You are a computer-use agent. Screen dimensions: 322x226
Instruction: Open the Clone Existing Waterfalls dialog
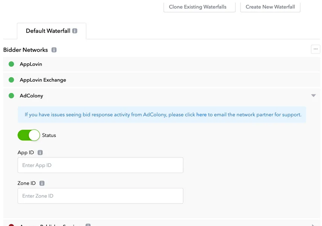click(x=199, y=7)
